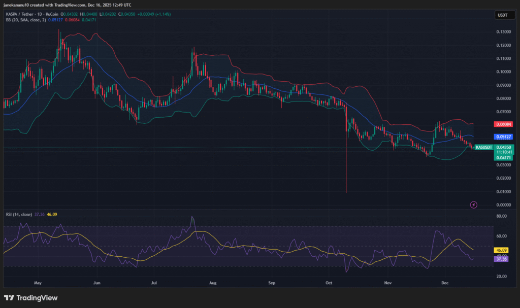Image resolution: width=520 pixels, height=308 pixels.
Task: Select the Dec label on the time axis
Action: (x=446, y=283)
